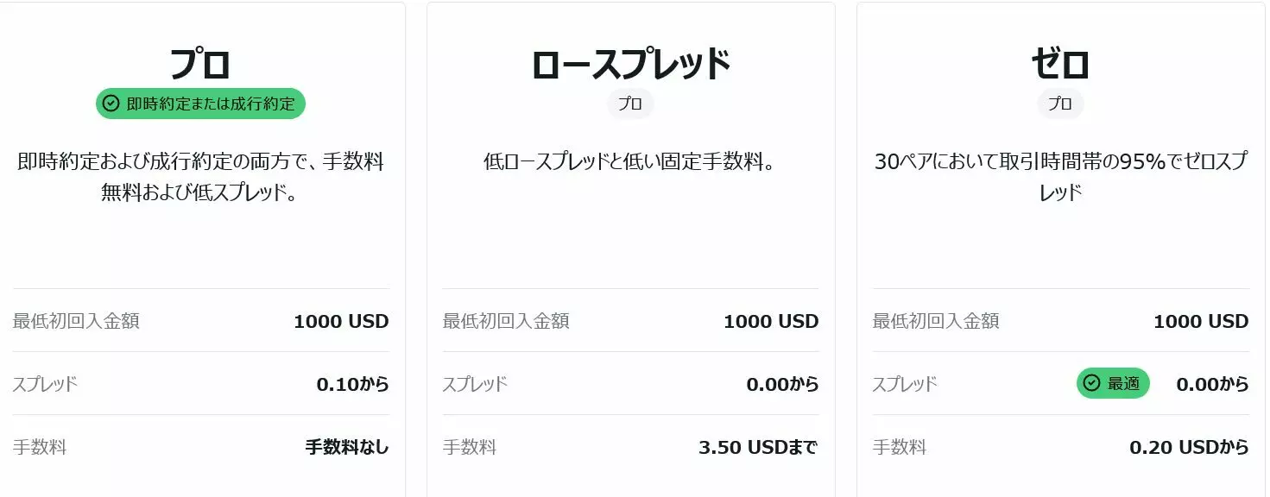Viewport: 1270px width, 497px height.
Task: Click 0.10から spread value in プロ card
Action: [352, 384]
